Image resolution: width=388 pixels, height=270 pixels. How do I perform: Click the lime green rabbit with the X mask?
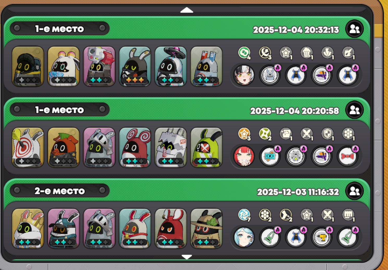point(206,147)
